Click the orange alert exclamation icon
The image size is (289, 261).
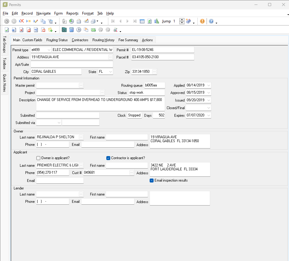[202, 21]
